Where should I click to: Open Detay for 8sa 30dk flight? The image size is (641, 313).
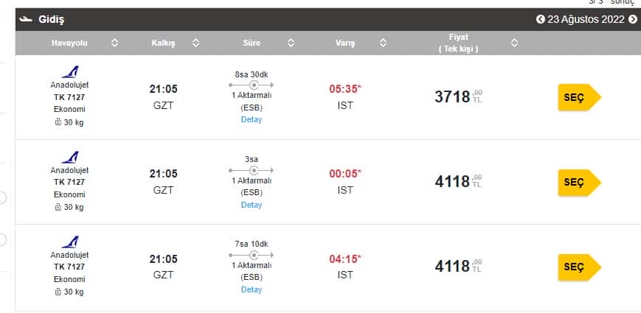click(252, 119)
